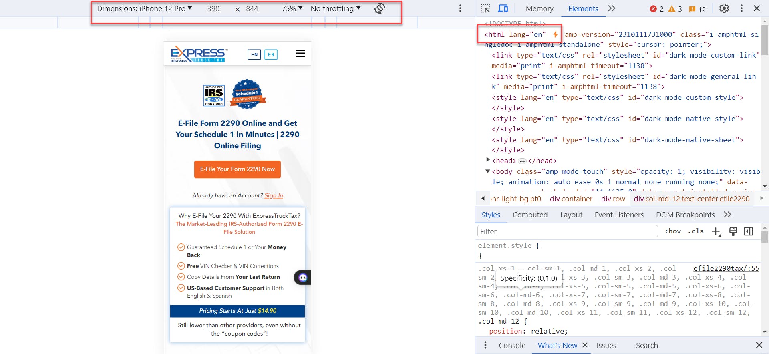769x354 pixels.
Task: Switch to the Issues drawer tab
Action: click(606, 346)
